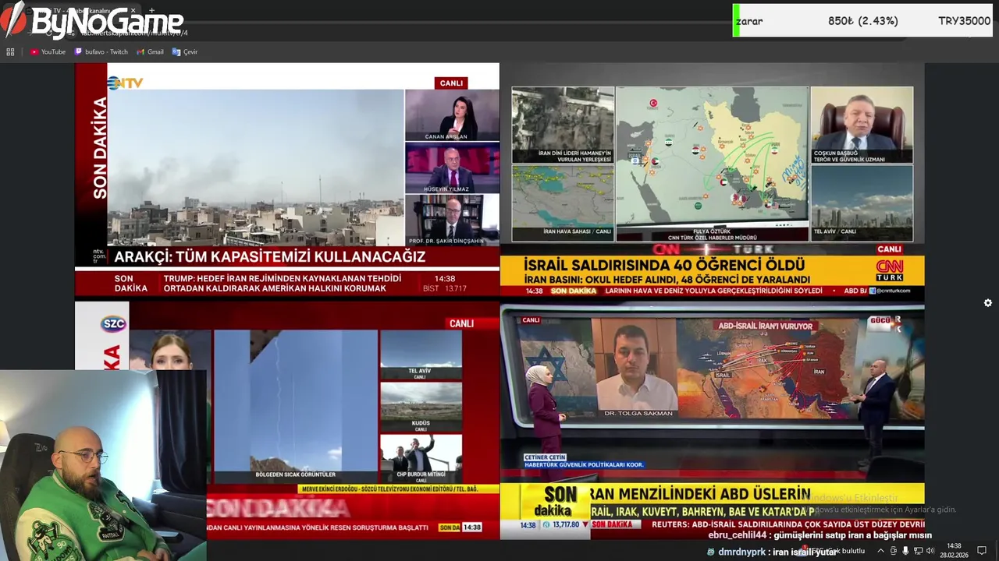This screenshot has width=999, height=561.
Task: Open the Gmail bookmark
Action: (150, 52)
